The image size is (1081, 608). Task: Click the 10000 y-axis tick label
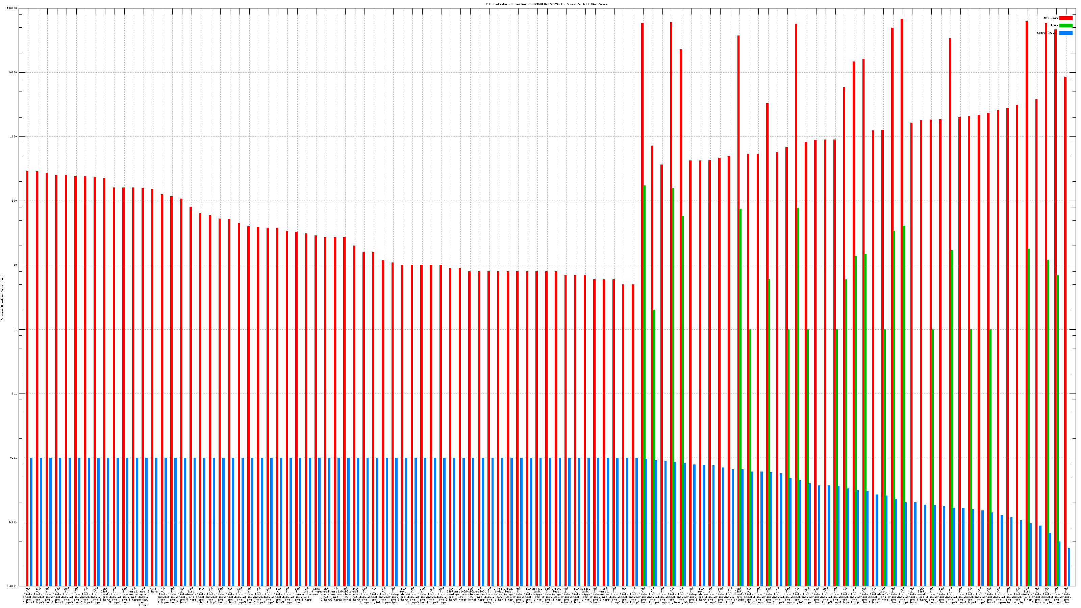13,73
